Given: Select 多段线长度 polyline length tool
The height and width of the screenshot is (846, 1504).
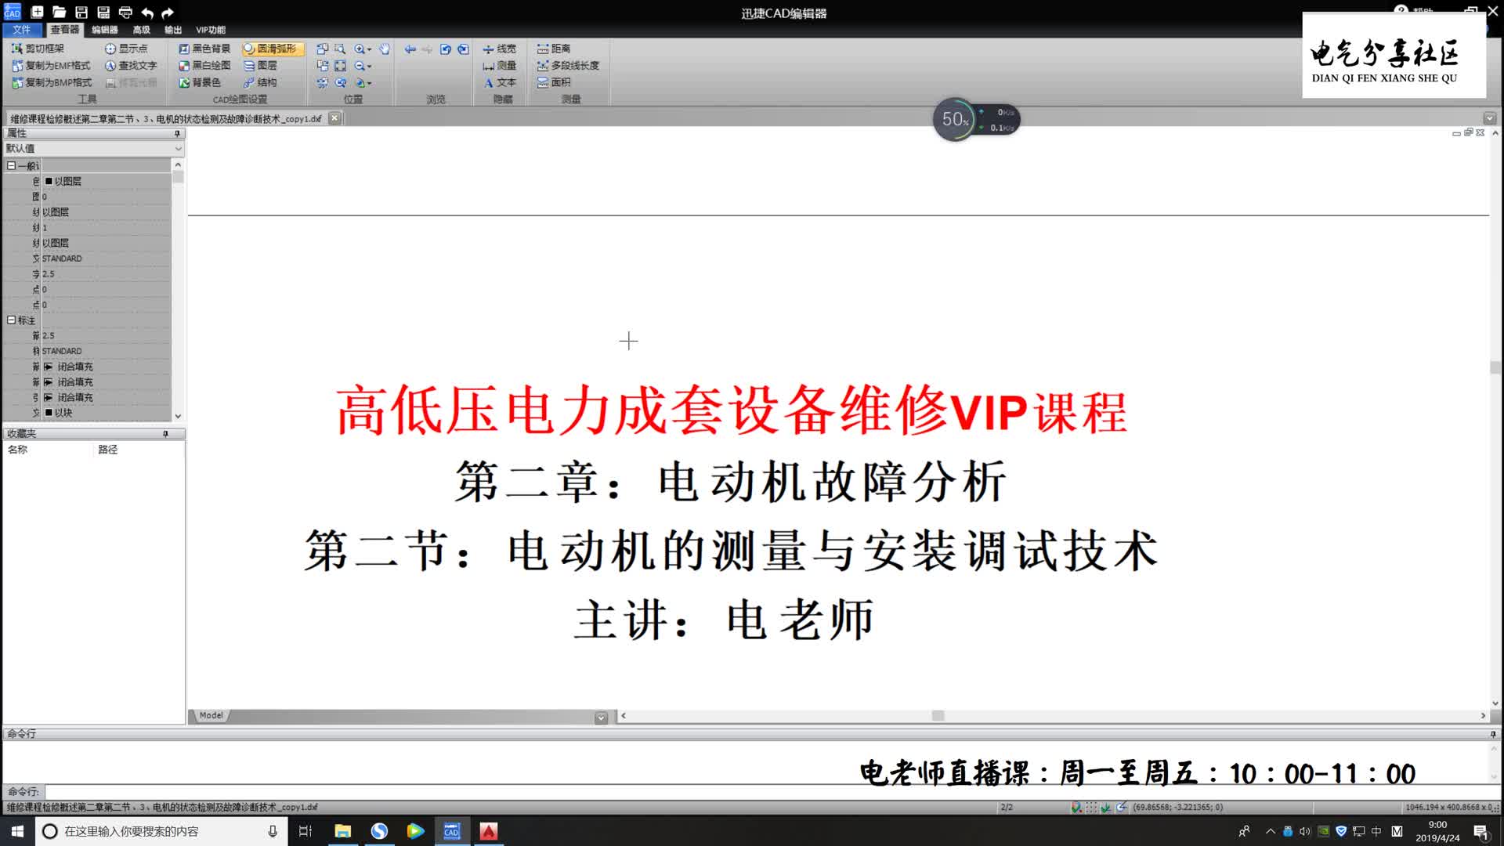Looking at the screenshot, I should pyautogui.click(x=568, y=66).
